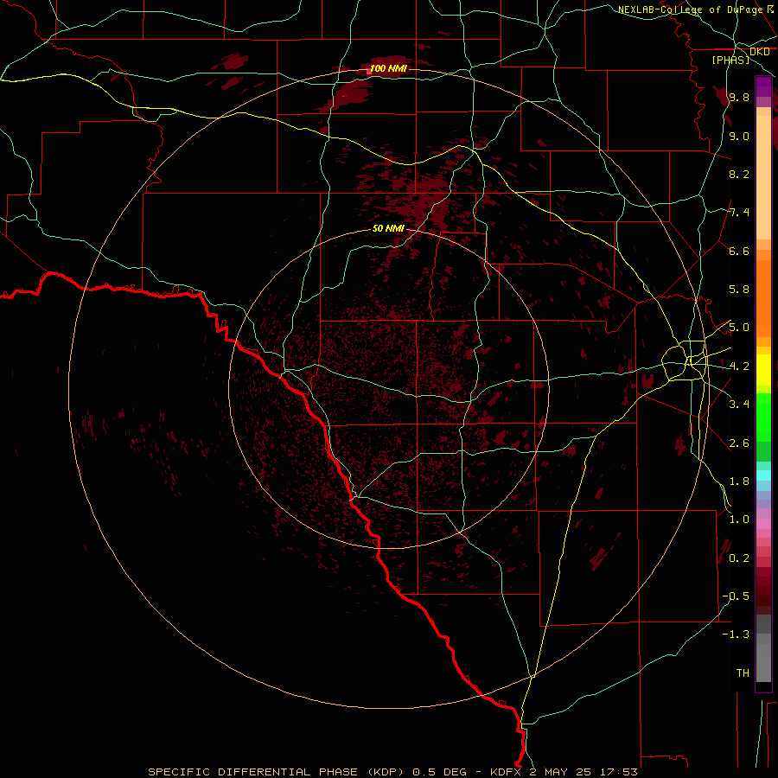This screenshot has width=778, height=778.
Task: Click the 9.8 value on the scale
Action: (x=739, y=98)
